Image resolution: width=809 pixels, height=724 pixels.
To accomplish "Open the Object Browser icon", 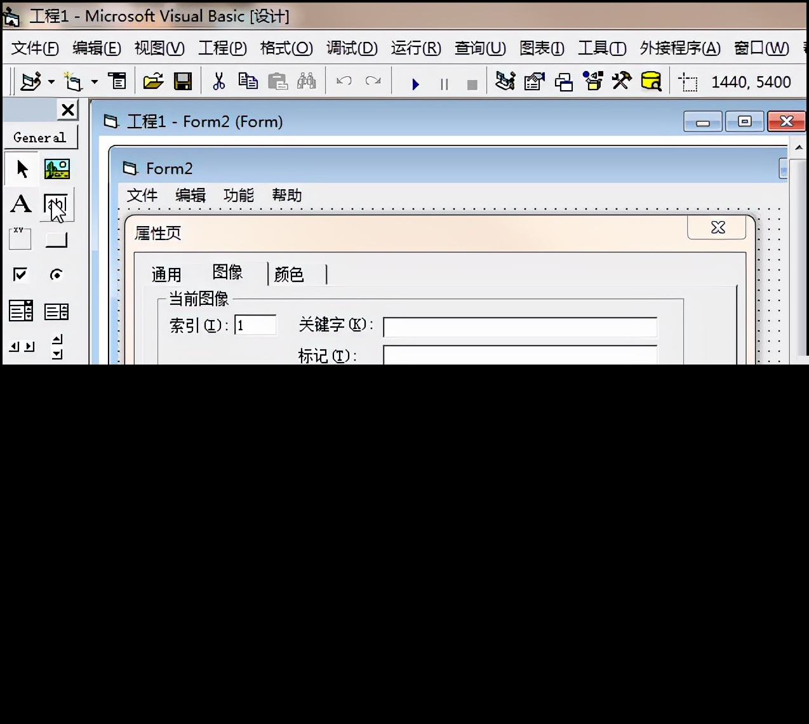I will [x=593, y=81].
